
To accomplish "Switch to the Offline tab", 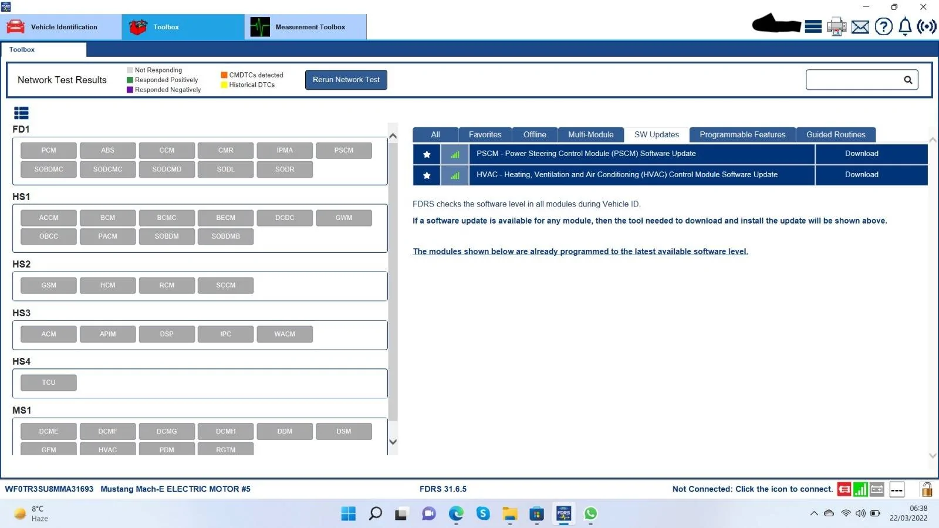I will coord(535,135).
